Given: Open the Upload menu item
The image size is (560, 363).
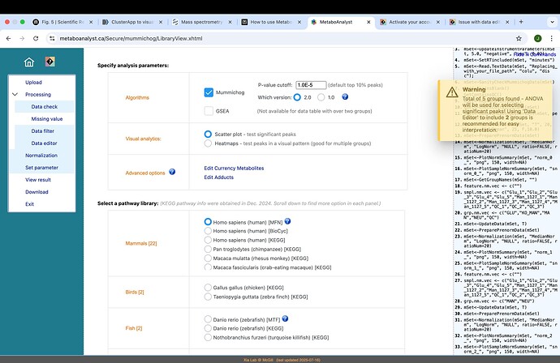Looking at the screenshot, I should coord(33,83).
